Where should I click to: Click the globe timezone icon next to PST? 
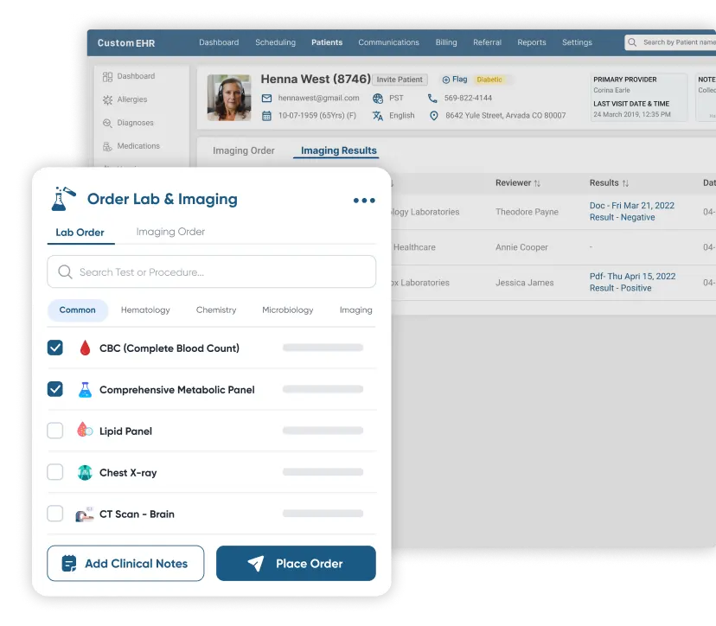(378, 99)
